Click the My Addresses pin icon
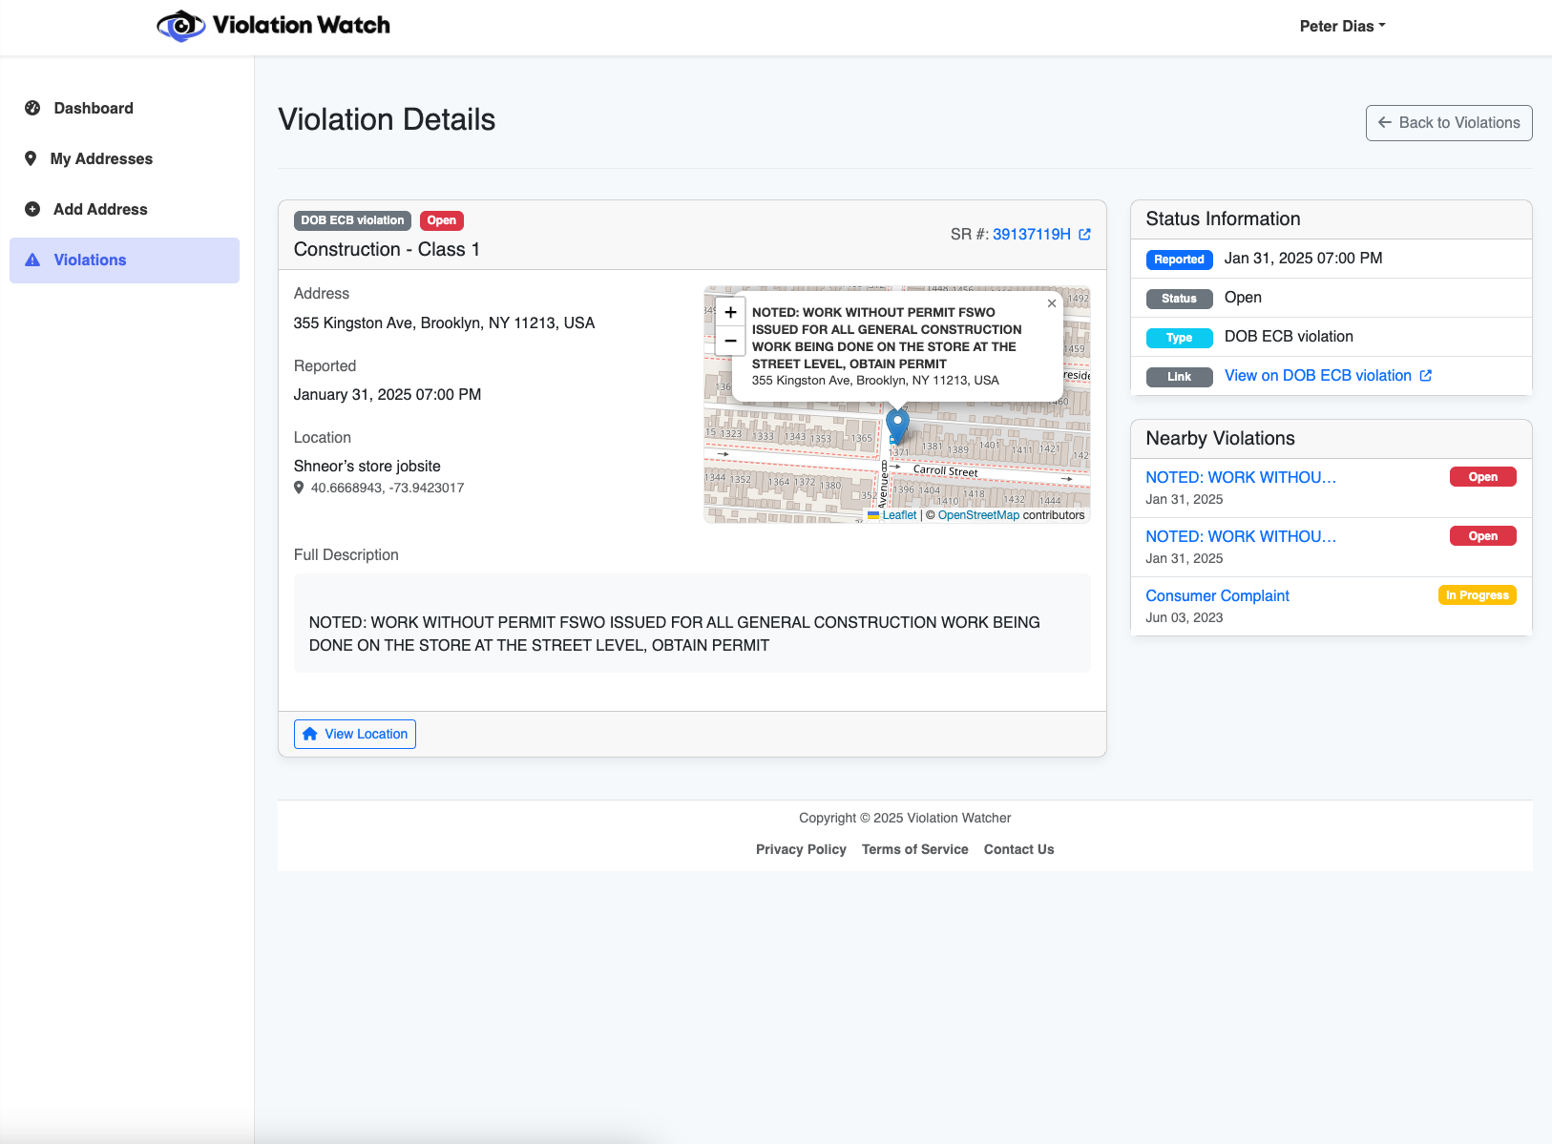Viewport: 1552px width, 1144px height. [31, 158]
